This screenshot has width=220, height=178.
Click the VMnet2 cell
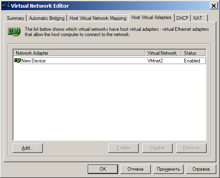pos(155,61)
